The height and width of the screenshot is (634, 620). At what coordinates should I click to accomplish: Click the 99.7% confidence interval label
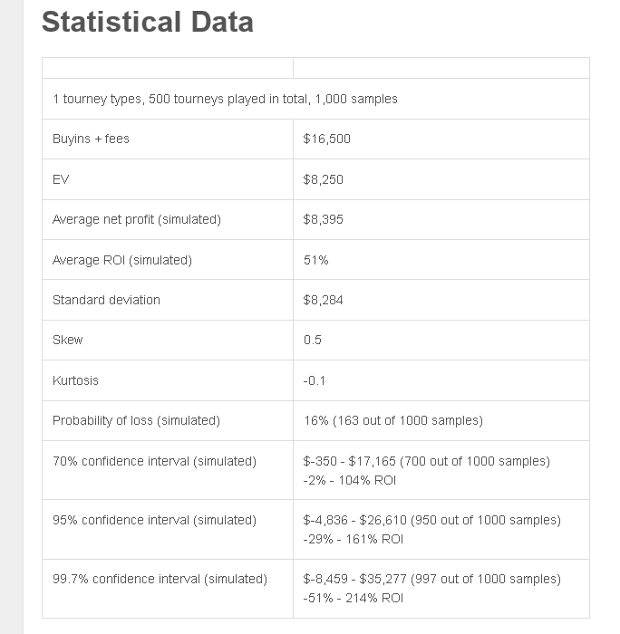pos(160,579)
